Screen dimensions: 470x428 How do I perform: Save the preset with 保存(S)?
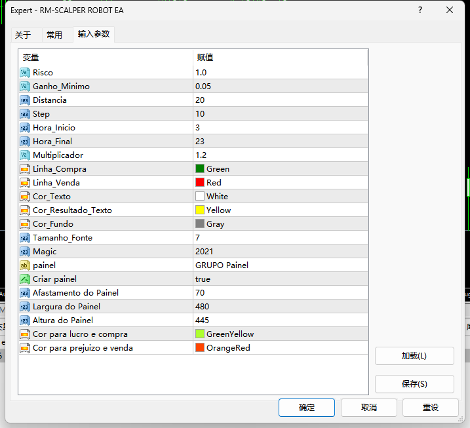(414, 384)
